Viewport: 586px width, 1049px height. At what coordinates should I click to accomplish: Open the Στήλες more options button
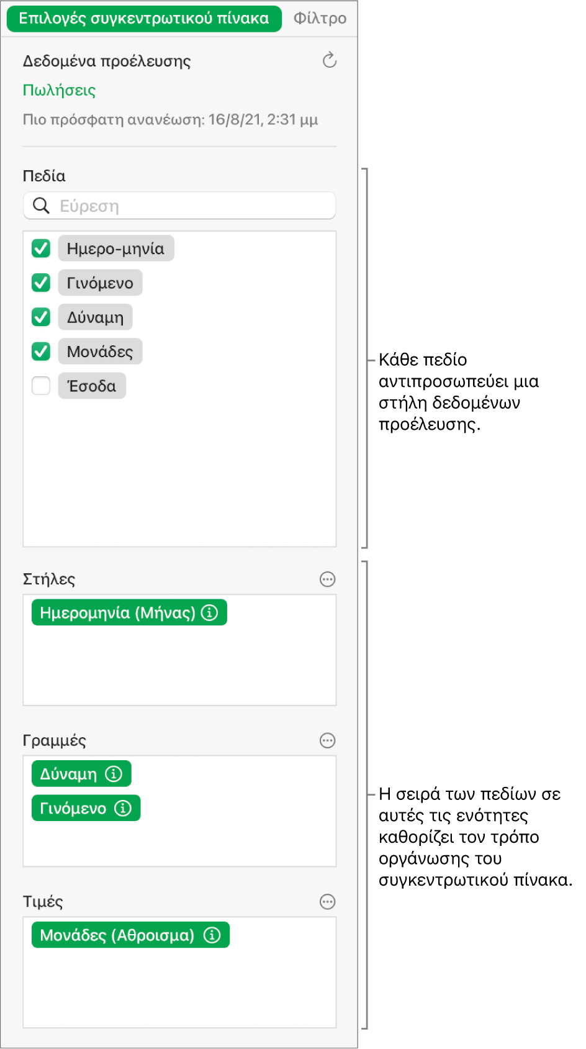pos(327,579)
